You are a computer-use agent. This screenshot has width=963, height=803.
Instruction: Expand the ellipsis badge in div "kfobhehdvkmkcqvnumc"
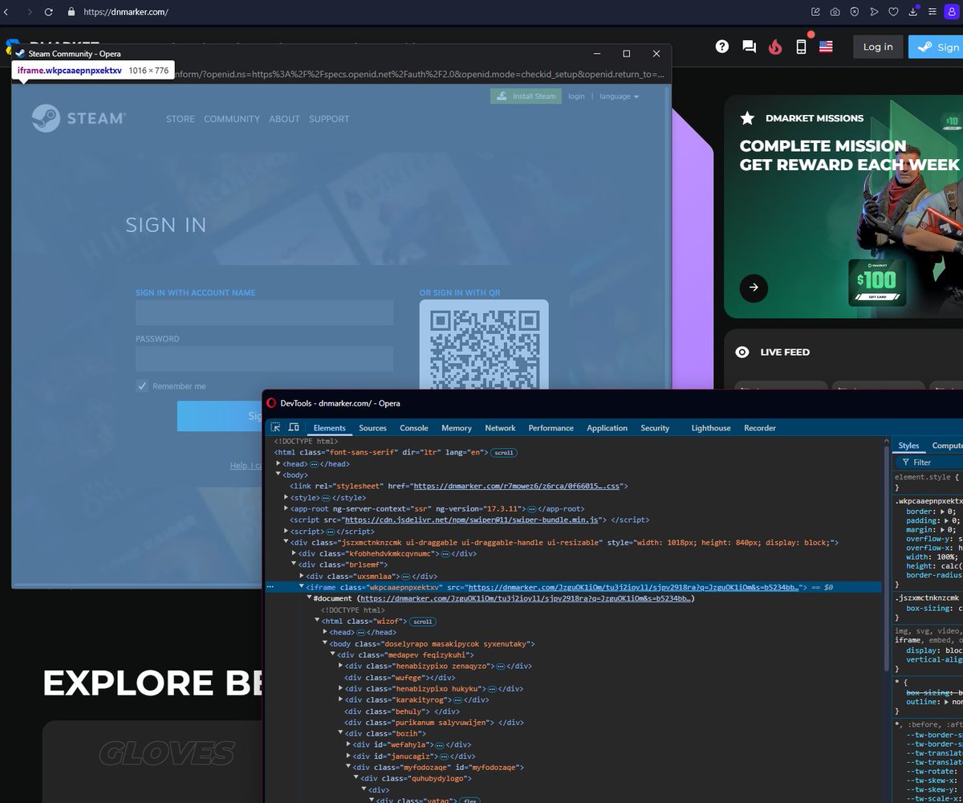point(444,554)
